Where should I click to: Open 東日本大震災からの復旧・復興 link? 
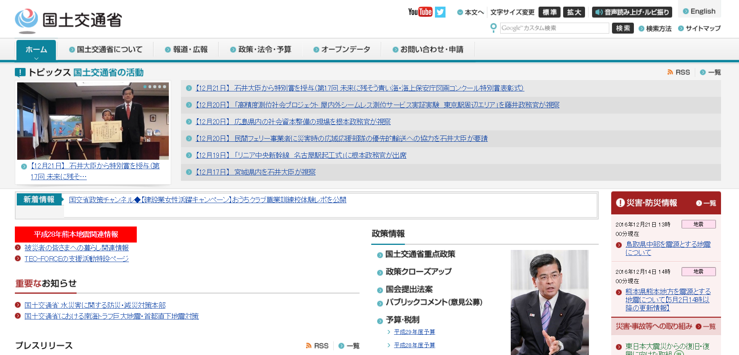click(667, 350)
